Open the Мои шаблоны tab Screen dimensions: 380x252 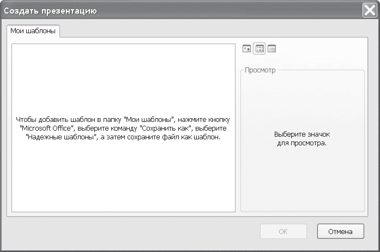(x=33, y=31)
